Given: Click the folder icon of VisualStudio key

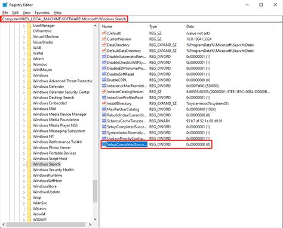Looking at the screenshot, I should (x=29, y=42).
